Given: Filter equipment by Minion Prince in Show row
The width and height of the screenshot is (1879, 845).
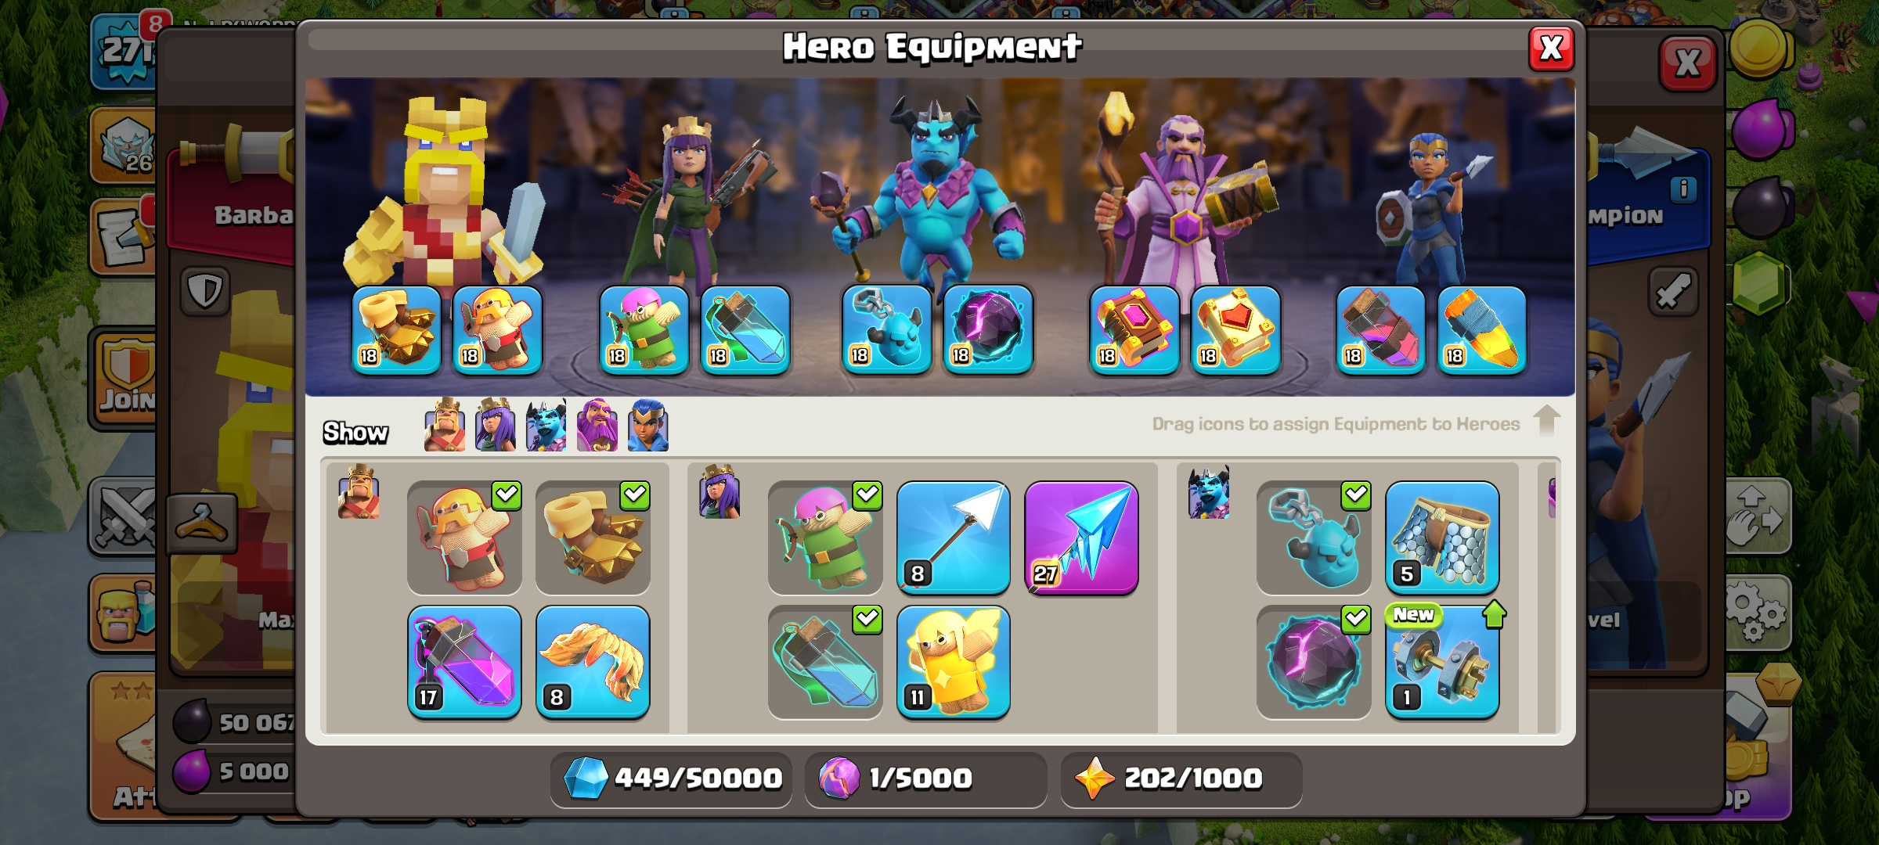Looking at the screenshot, I should tap(546, 426).
